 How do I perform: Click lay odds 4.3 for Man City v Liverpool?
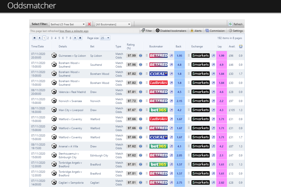tap(221, 110)
